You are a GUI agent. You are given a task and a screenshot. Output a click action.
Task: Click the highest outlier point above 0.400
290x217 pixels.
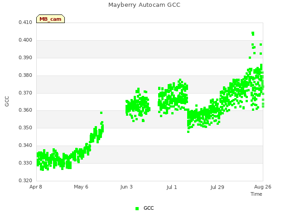[253, 33]
